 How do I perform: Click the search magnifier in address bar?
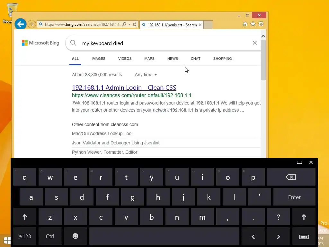[x=124, y=24]
